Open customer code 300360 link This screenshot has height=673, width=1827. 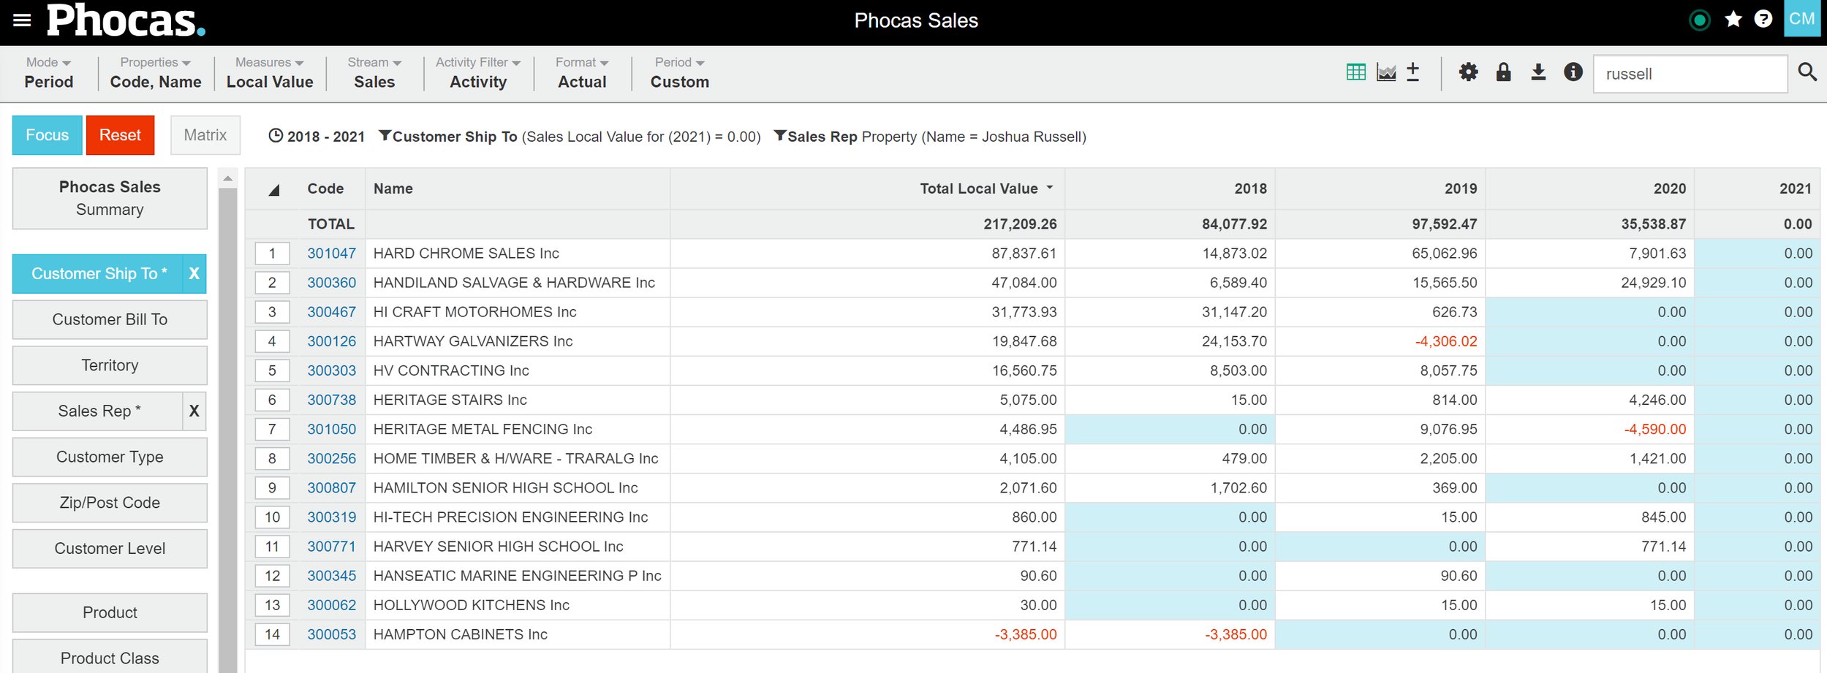(x=331, y=283)
